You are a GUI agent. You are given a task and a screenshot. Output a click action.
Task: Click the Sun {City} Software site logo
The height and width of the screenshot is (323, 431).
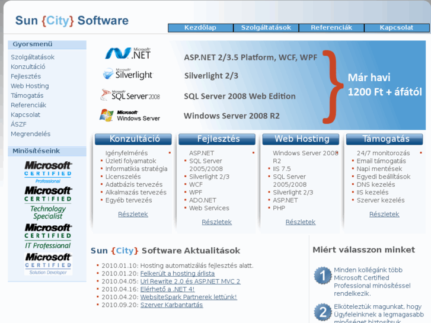(x=72, y=21)
